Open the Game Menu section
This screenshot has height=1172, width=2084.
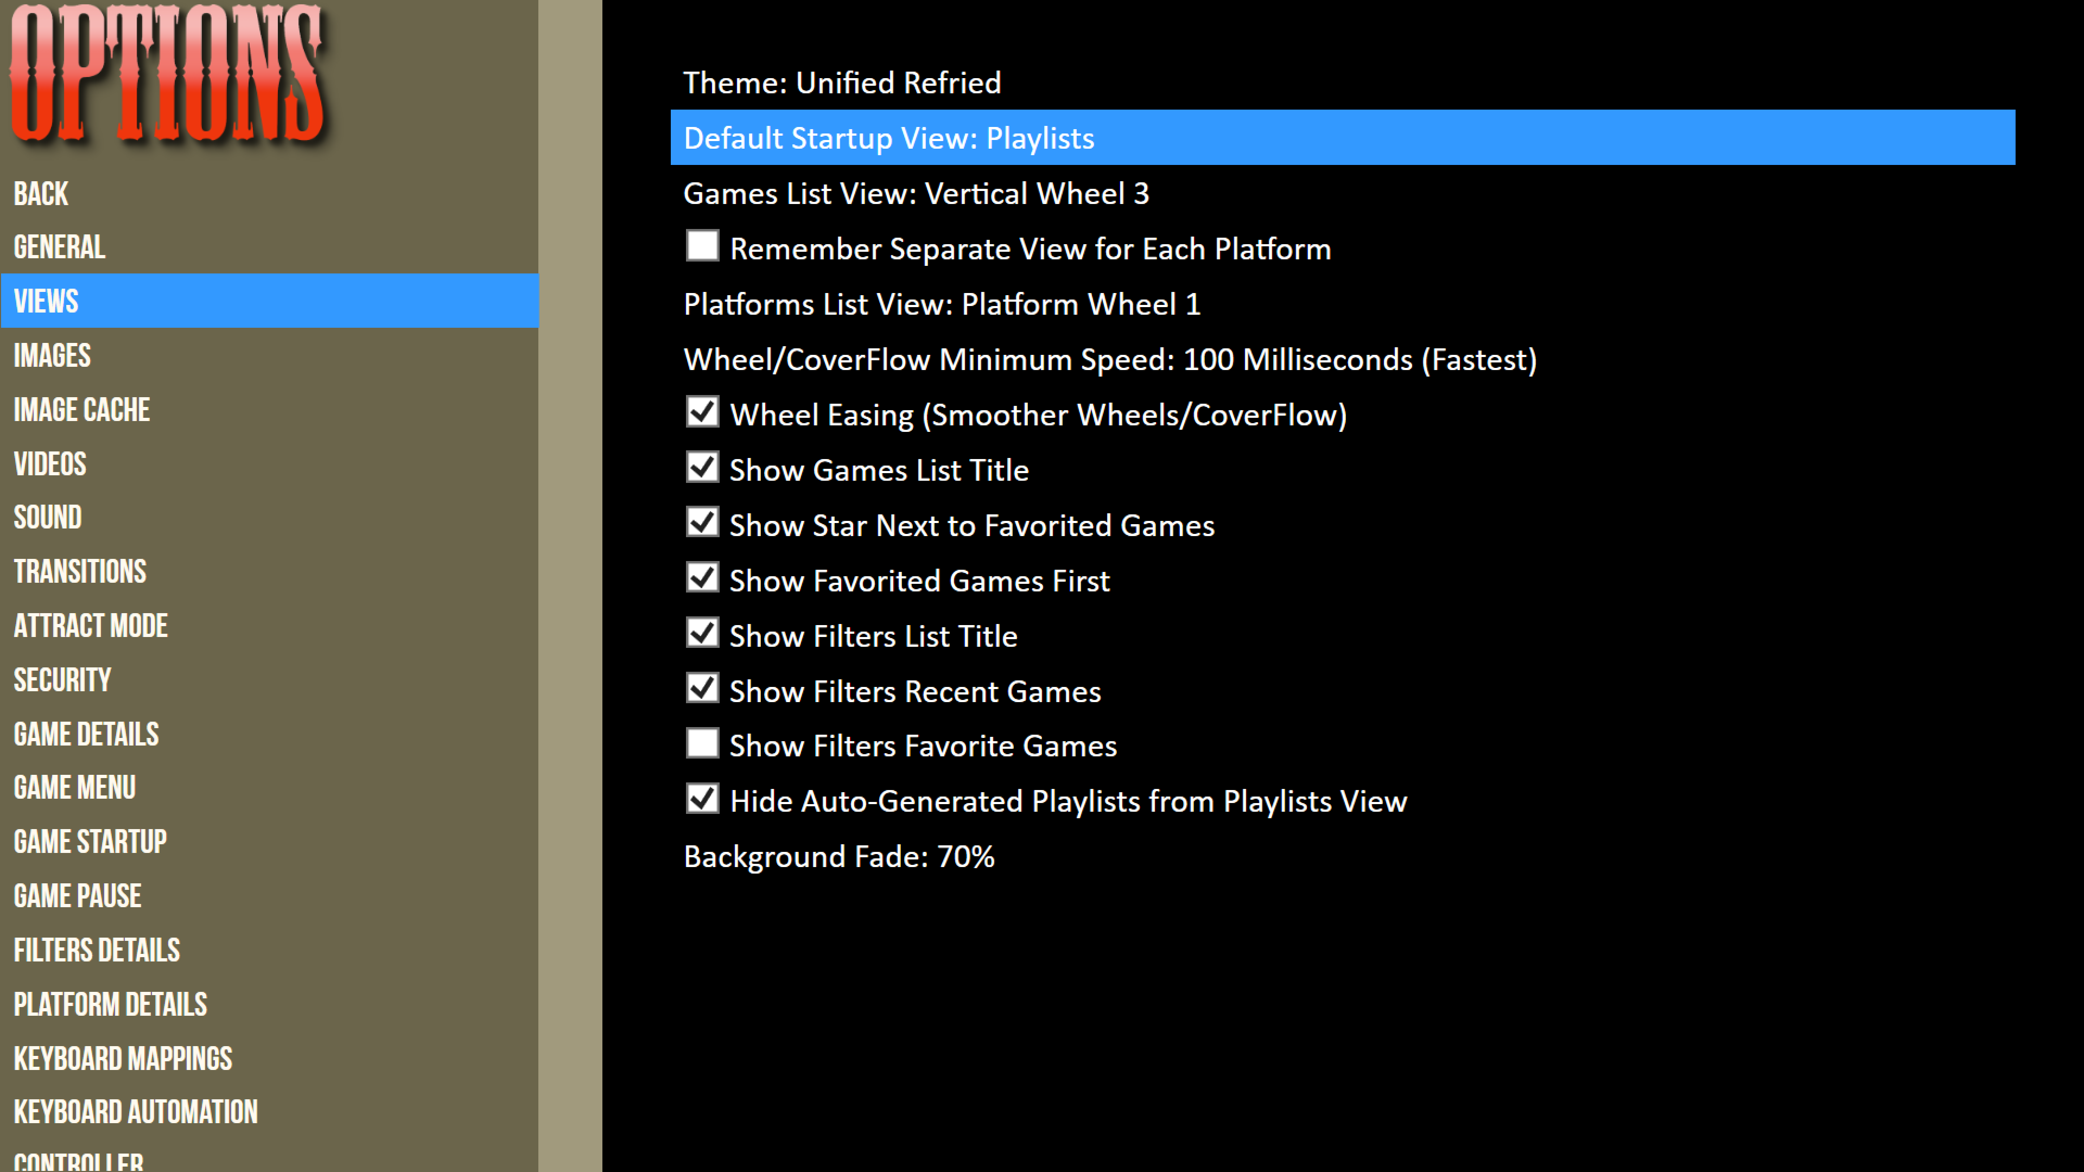pos(269,787)
